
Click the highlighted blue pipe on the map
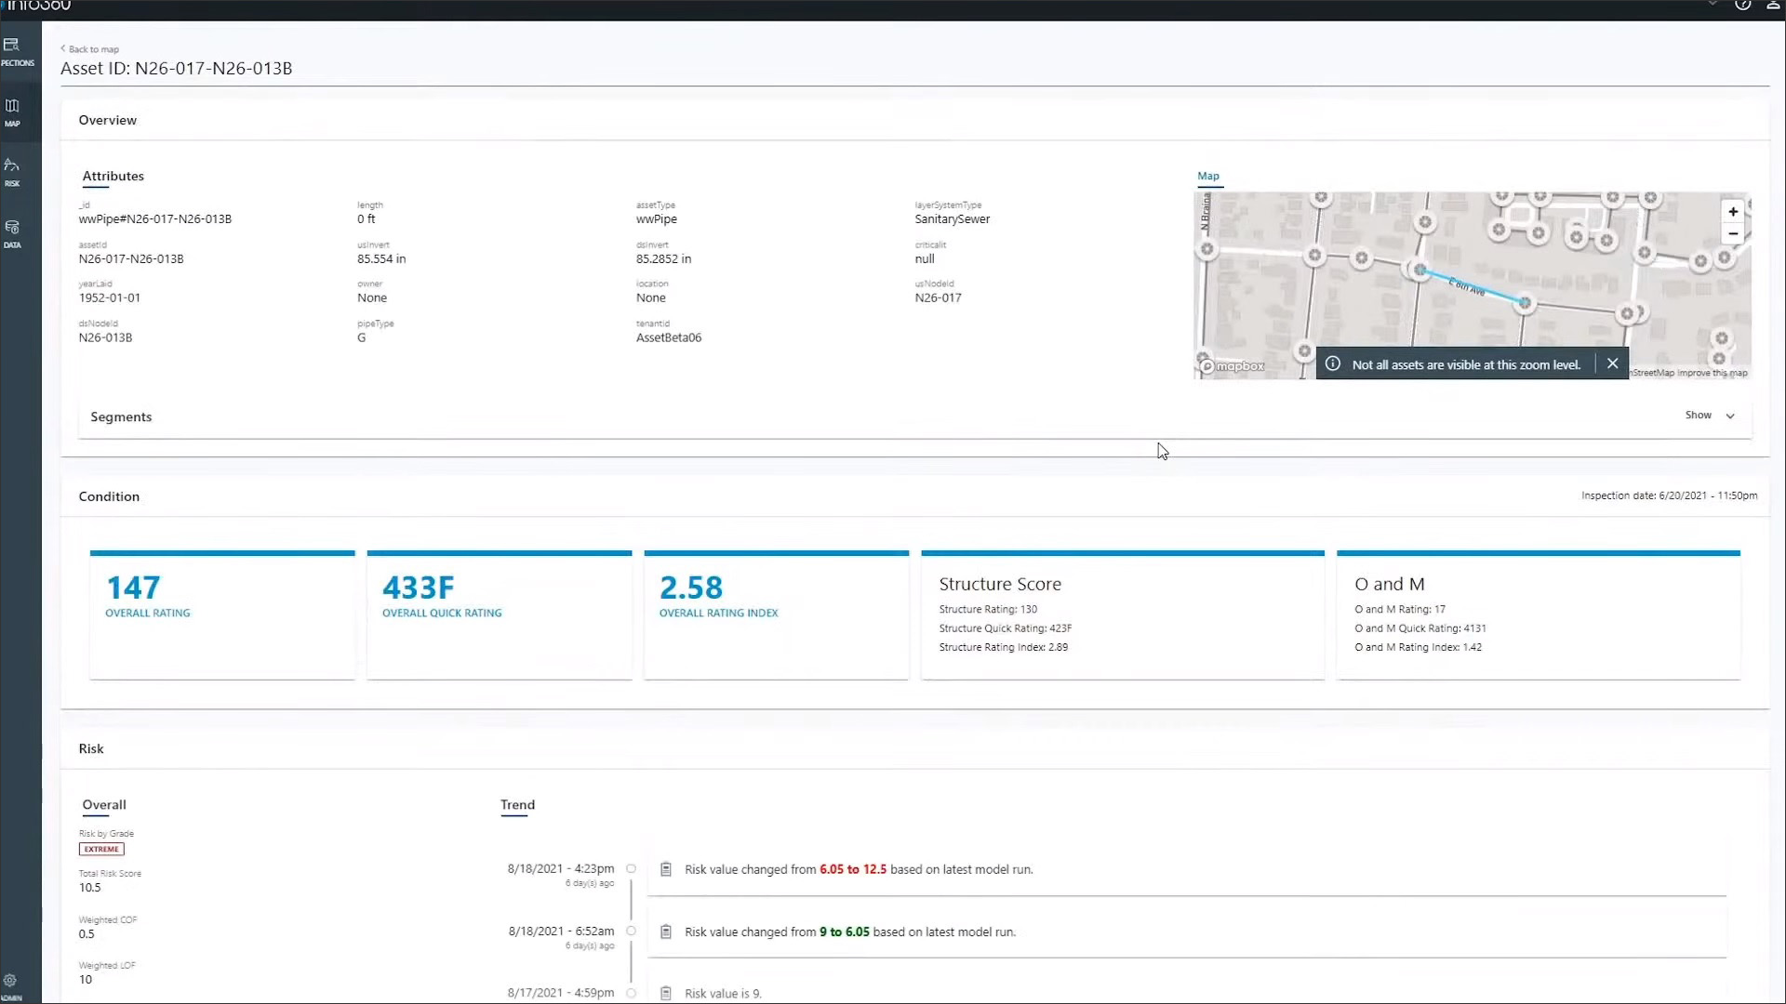pyautogui.click(x=1472, y=286)
